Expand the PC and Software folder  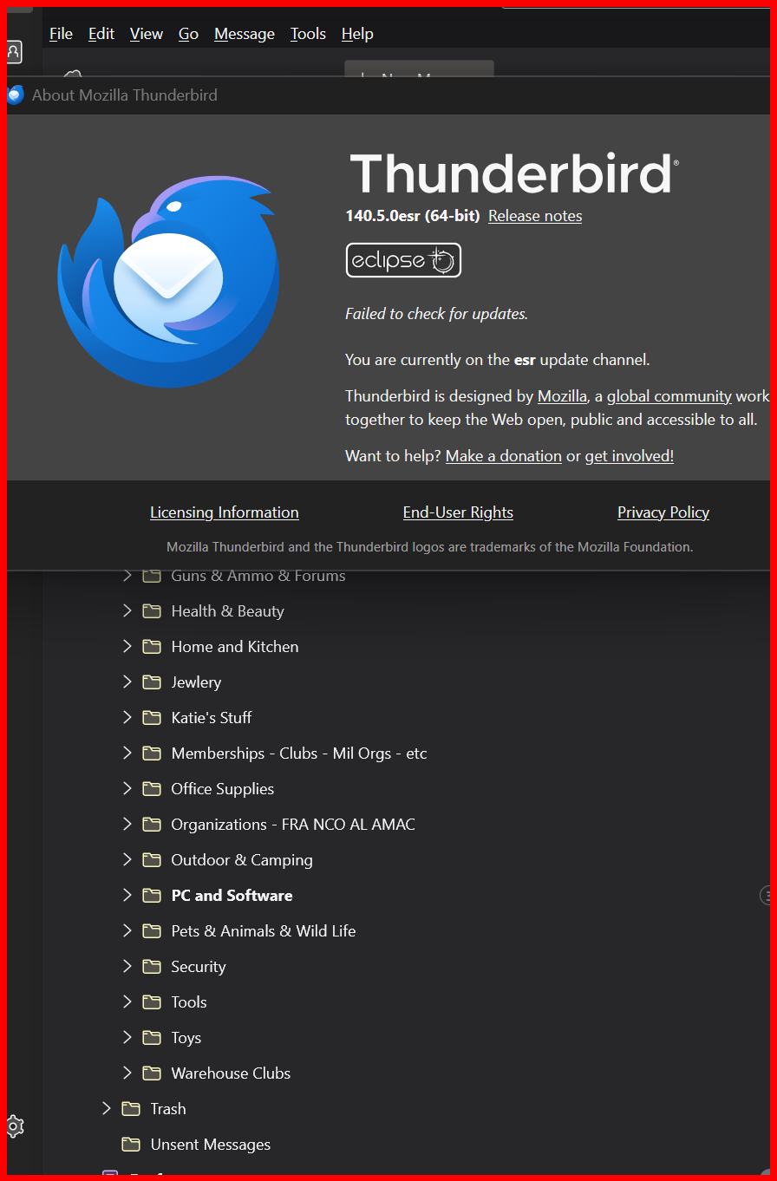[x=127, y=896]
